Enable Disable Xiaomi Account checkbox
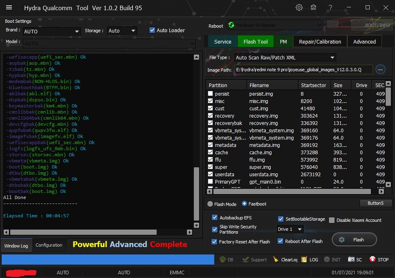 [332, 220]
